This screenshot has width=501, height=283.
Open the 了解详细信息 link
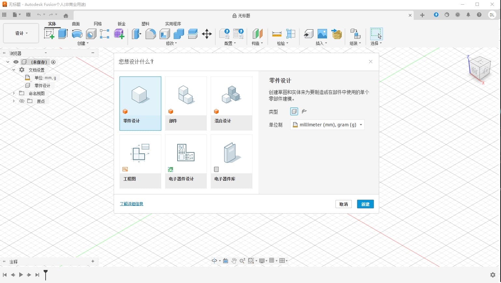coord(131,204)
